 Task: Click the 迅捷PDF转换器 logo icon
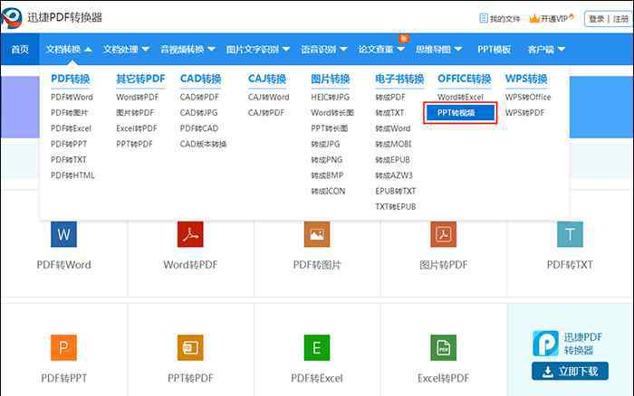point(12,17)
